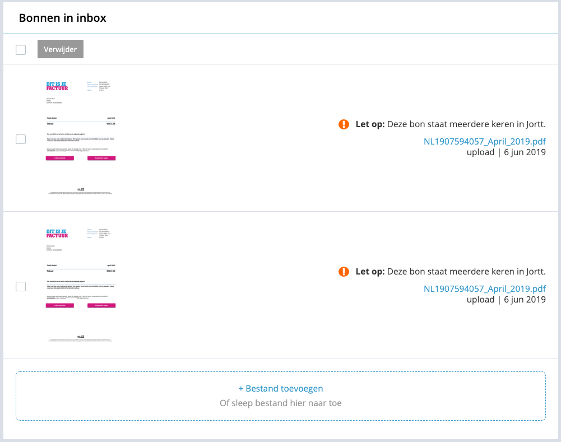Select the second receipt's checkbox
This screenshot has width=561, height=442.
point(21,286)
